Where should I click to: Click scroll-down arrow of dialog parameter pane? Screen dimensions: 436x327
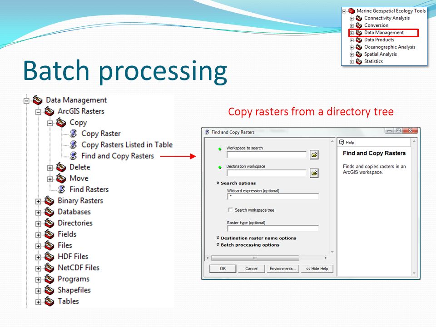click(332, 252)
